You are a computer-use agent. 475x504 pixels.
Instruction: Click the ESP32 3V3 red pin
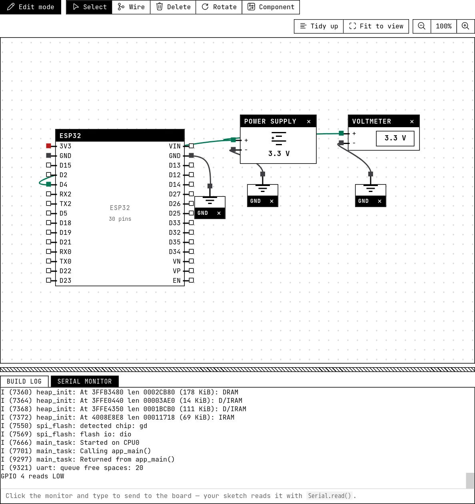(x=48, y=146)
